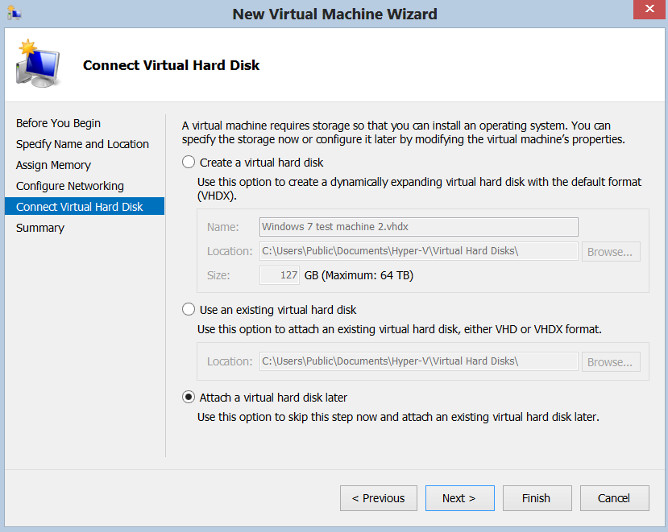Select the Create a virtual hard disk option
The height and width of the screenshot is (532, 668).
(188, 161)
